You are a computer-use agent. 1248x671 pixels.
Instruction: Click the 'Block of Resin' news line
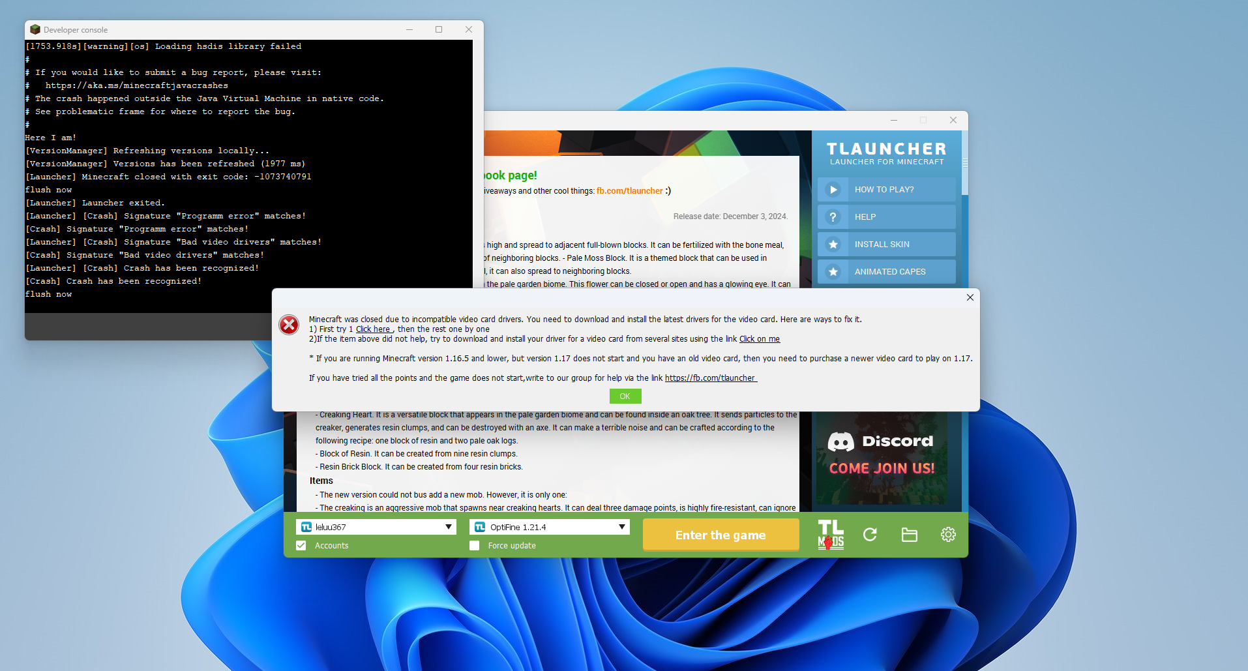(417, 454)
